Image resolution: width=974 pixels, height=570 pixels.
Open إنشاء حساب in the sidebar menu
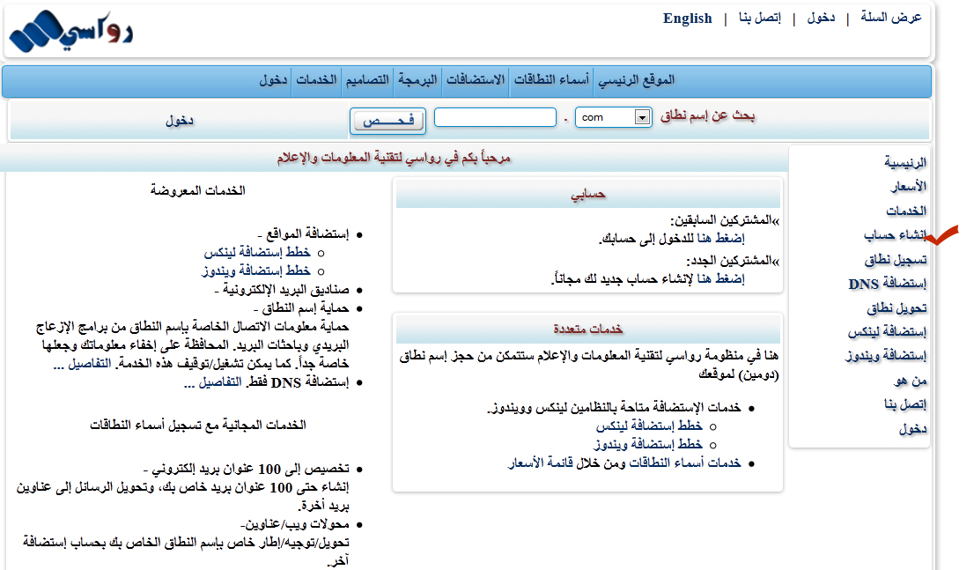click(895, 235)
